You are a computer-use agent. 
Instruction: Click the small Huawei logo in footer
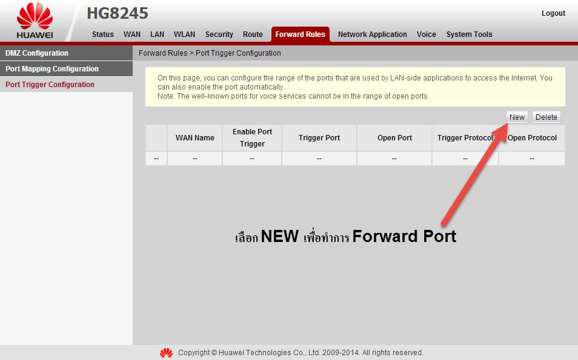[166, 353]
